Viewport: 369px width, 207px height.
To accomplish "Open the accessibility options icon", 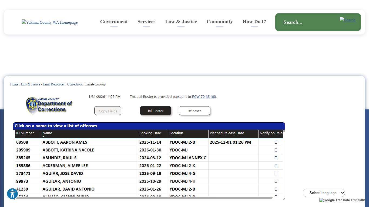I will coord(12,194).
